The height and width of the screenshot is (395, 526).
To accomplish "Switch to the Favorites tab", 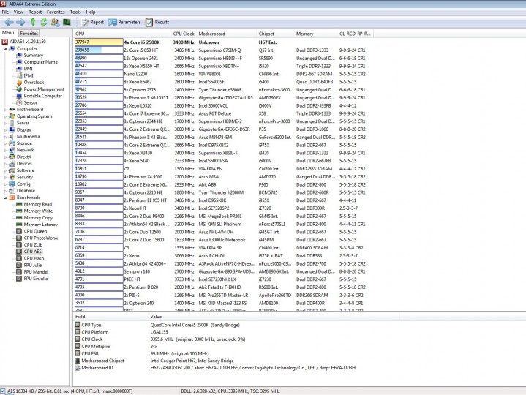I will coord(29,33).
